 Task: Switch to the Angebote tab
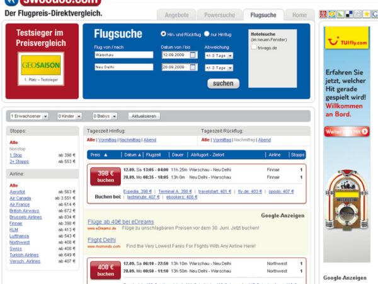point(176,15)
